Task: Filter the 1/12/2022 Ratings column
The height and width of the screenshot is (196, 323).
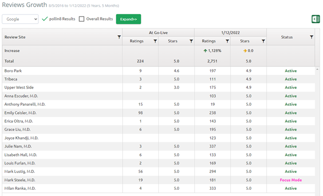Action: tap(227, 41)
